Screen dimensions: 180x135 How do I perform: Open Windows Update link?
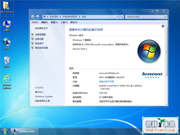click(44, 96)
